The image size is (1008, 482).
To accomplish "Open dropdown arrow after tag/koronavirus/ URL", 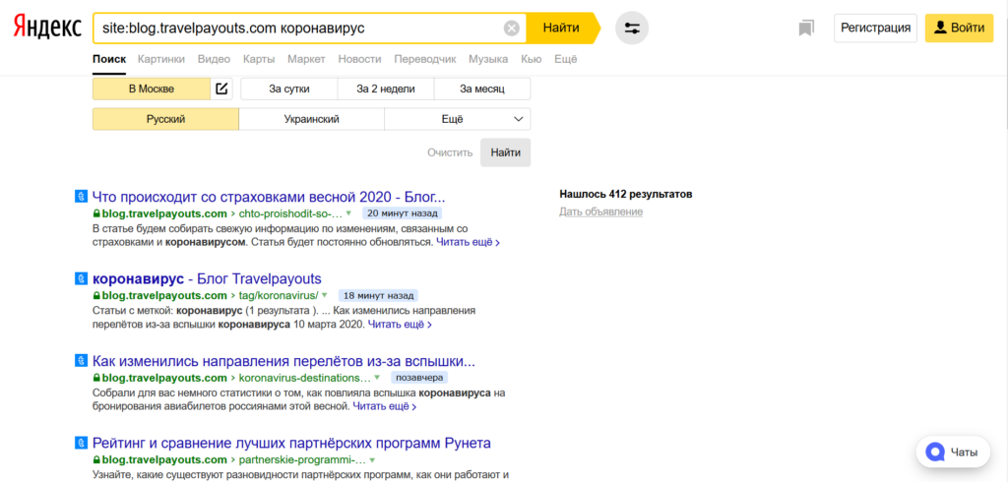I will pyautogui.click(x=325, y=295).
